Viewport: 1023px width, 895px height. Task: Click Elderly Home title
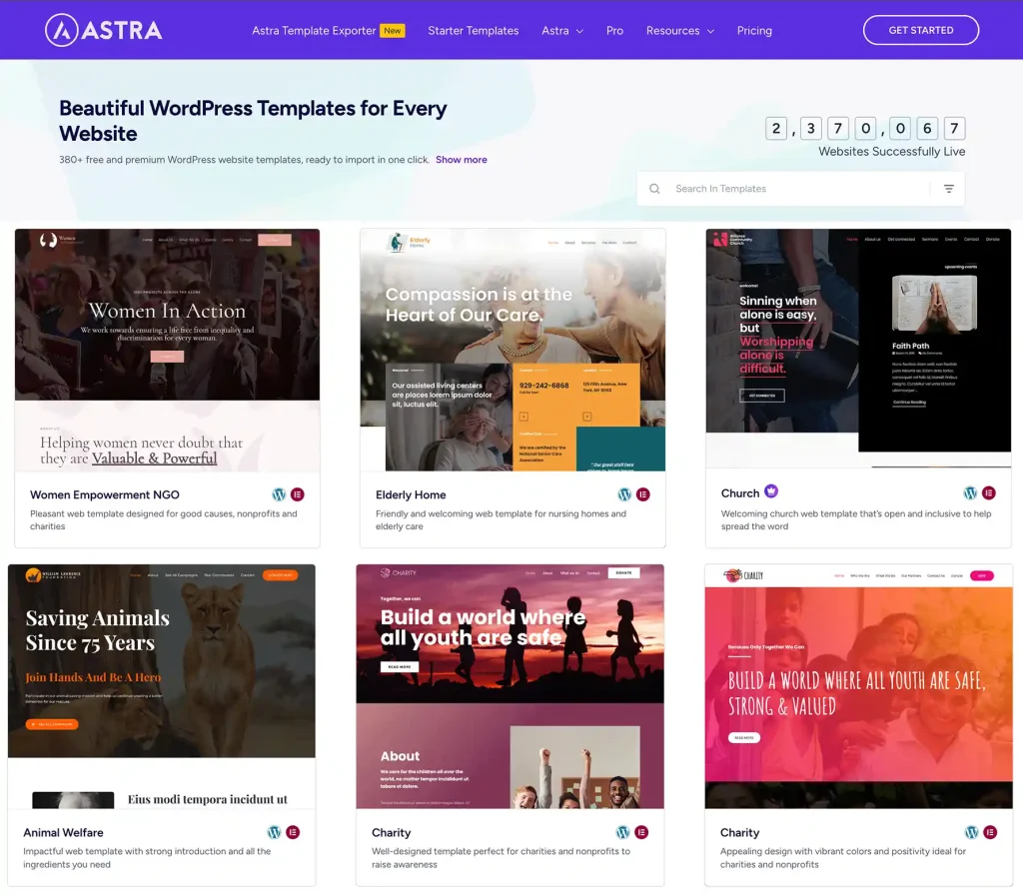click(x=411, y=495)
